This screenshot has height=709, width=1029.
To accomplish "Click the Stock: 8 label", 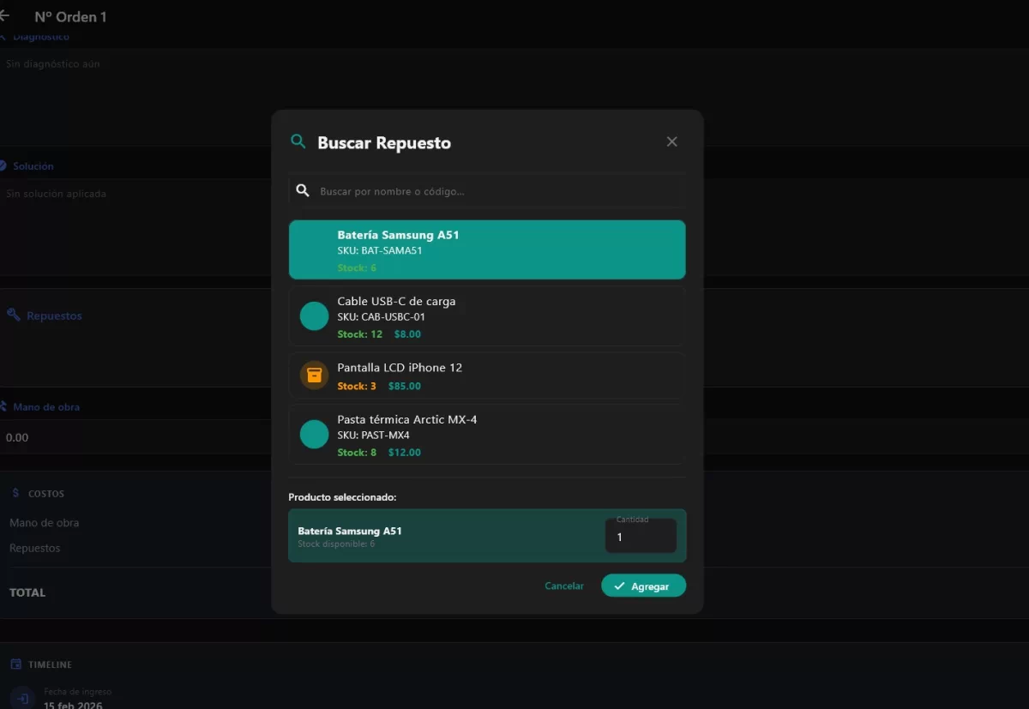I will (357, 453).
